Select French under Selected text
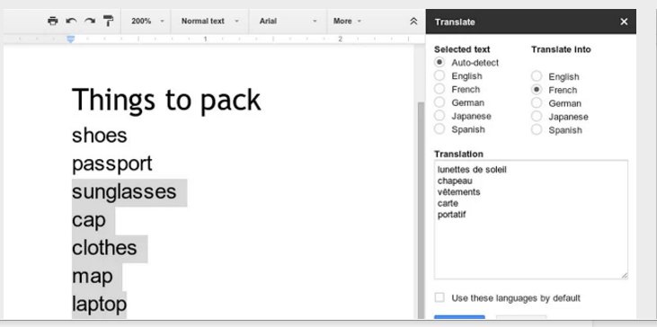The image size is (657, 327). click(439, 89)
